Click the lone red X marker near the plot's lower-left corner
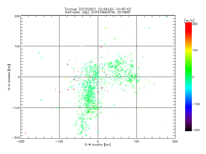 point(25,133)
